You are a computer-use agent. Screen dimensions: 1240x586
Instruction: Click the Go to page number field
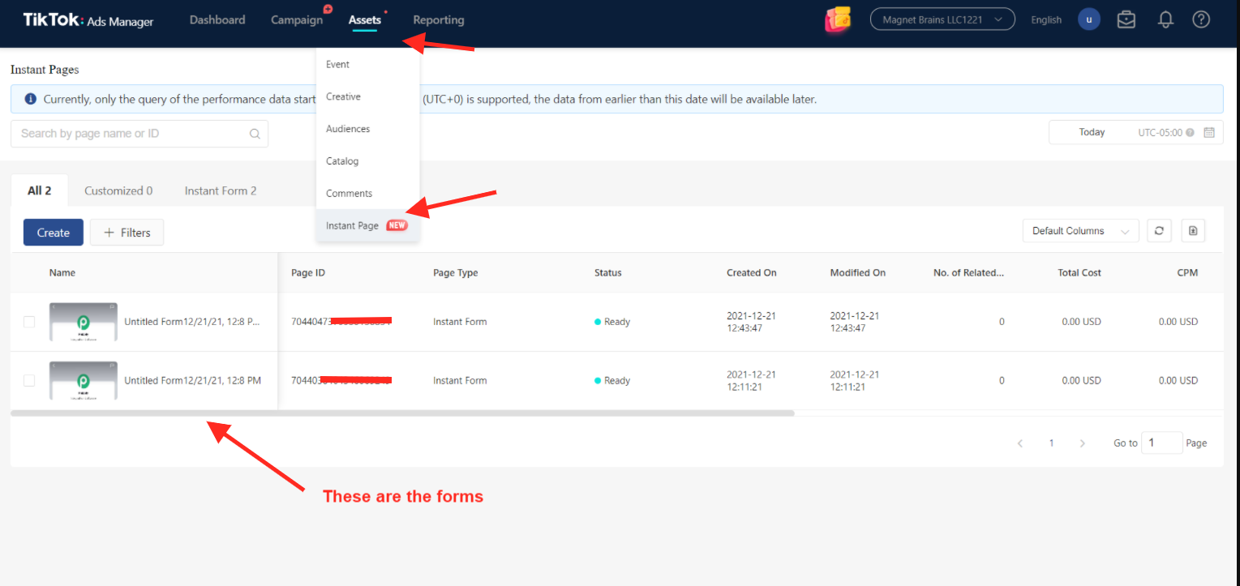click(x=1161, y=443)
